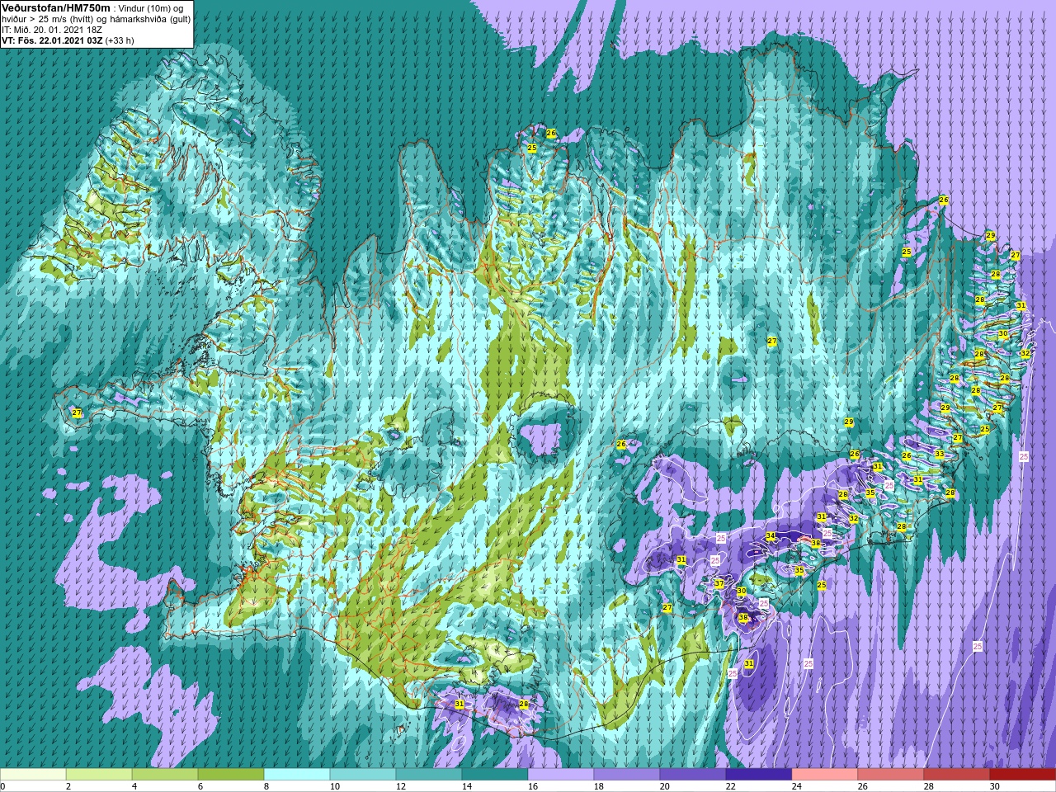This screenshot has width=1056, height=792.
Task: Select the 10–12 turquoise legend swatch
Action: [363, 775]
